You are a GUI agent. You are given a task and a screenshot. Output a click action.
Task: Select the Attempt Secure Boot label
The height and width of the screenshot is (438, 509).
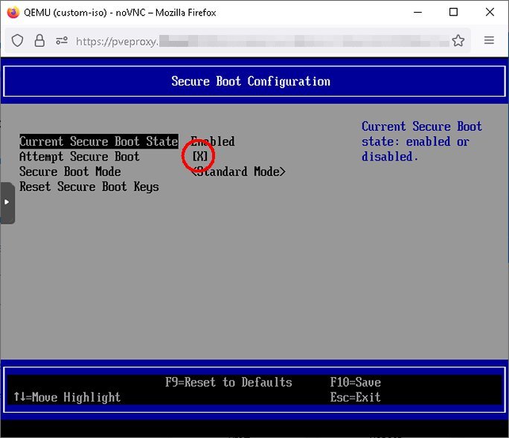tap(79, 157)
